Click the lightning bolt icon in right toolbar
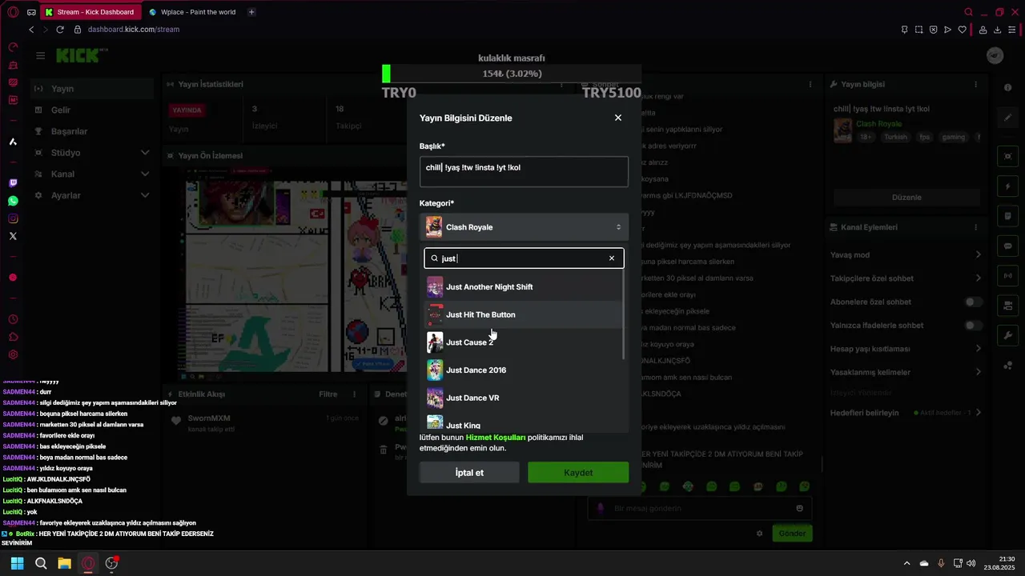This screenshot has height=576, width=1025. [x=1008, y=186]
